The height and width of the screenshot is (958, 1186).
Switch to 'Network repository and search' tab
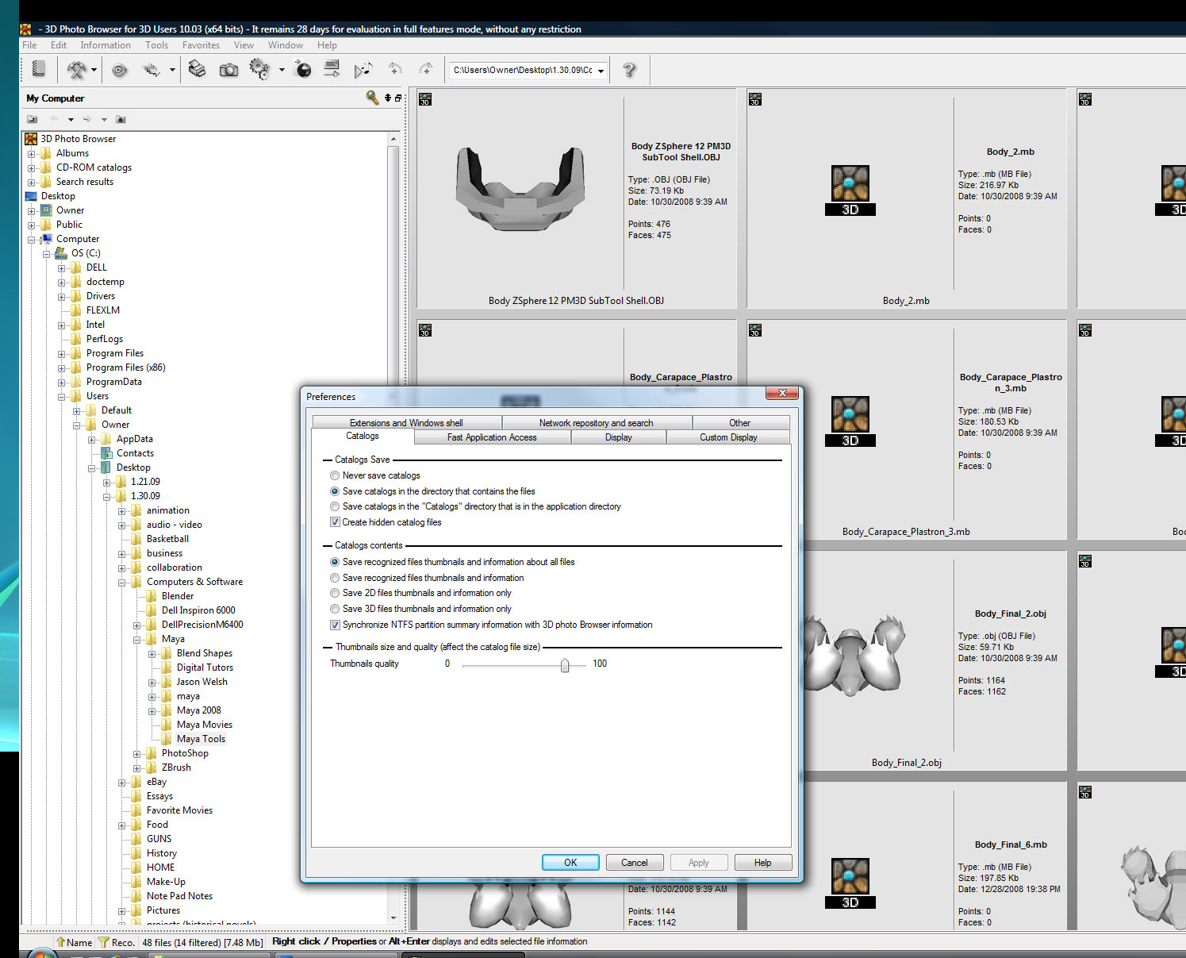[x=597, y=423]
